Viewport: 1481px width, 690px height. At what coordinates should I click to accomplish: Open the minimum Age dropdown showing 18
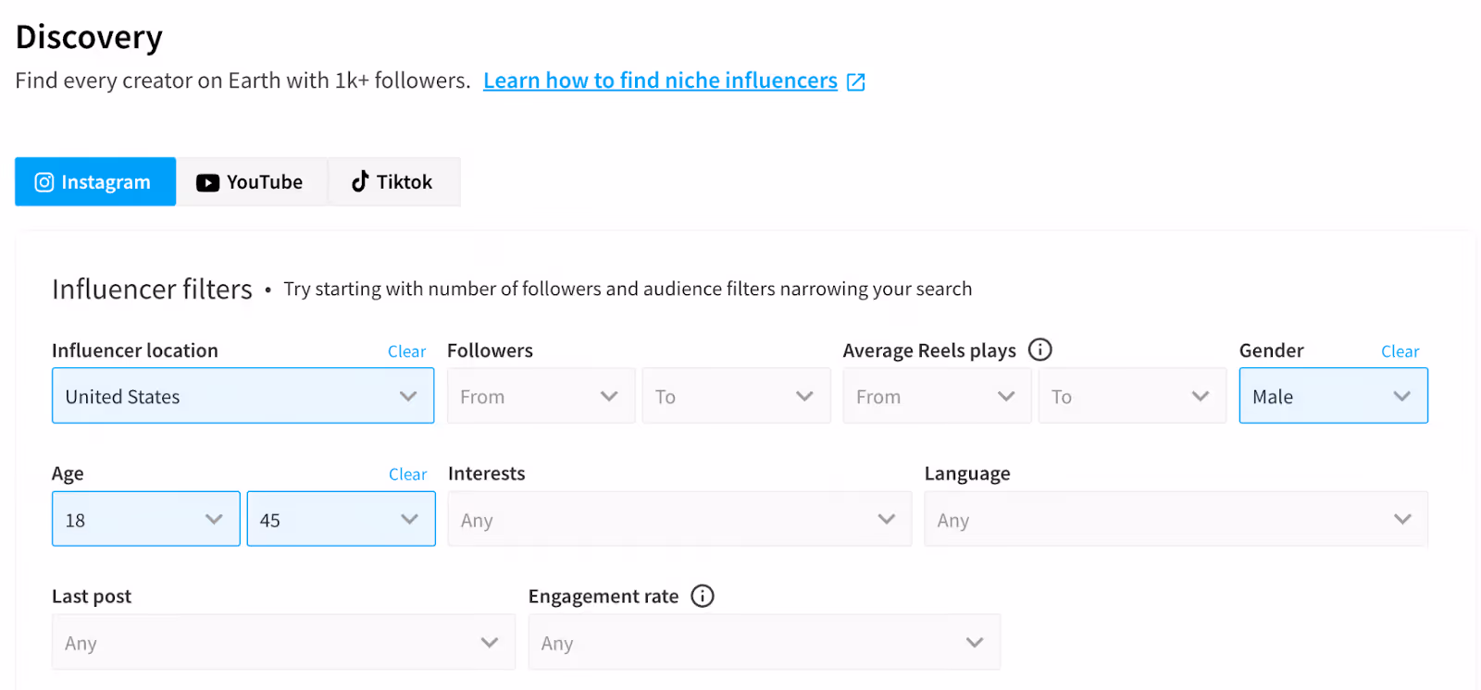click(145, 520)
